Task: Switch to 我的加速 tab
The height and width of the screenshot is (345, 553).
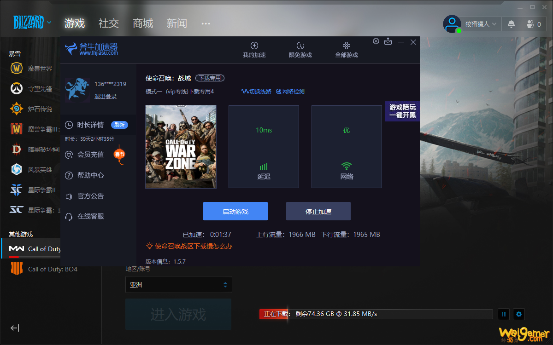Action: tap(254, 50)
